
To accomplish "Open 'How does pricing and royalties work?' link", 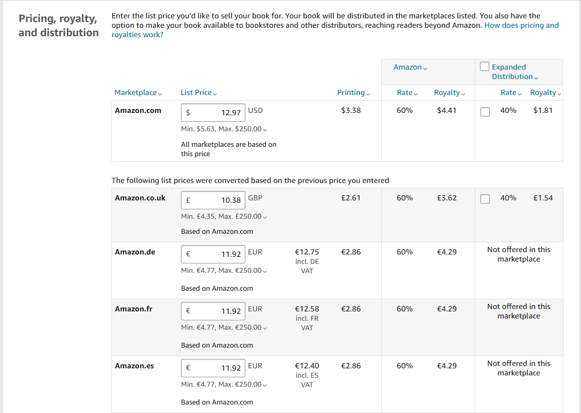I will [521, 25].
